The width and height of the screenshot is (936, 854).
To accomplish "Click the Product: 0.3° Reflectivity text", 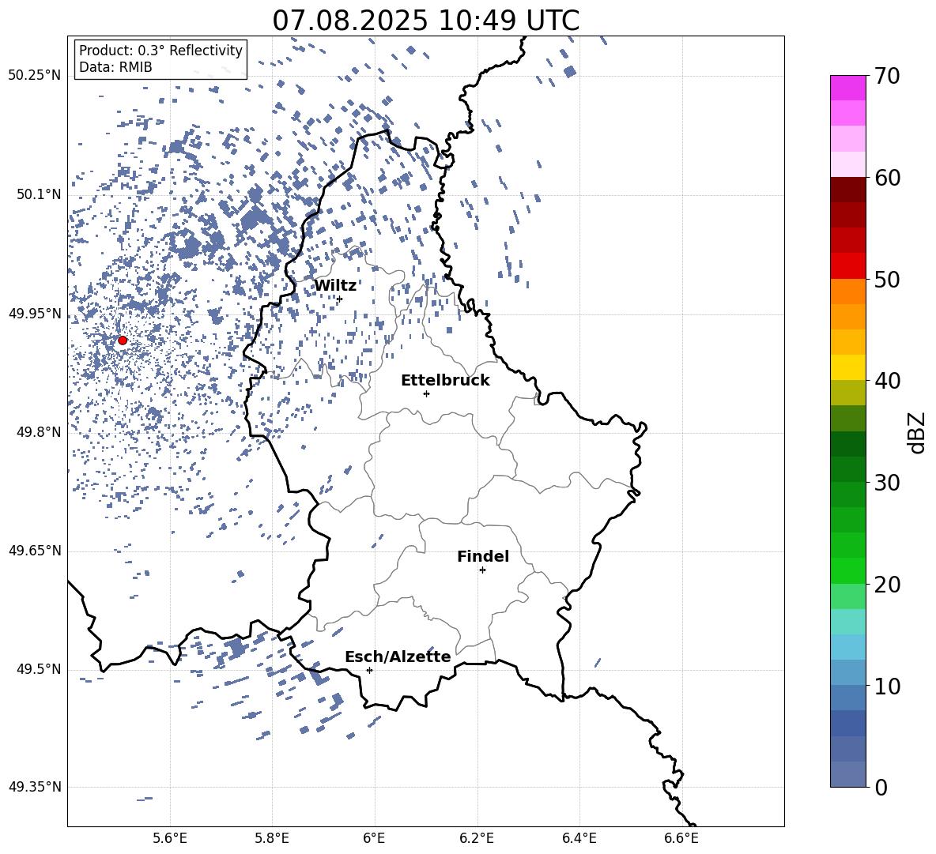I will (x=160, y=50).
